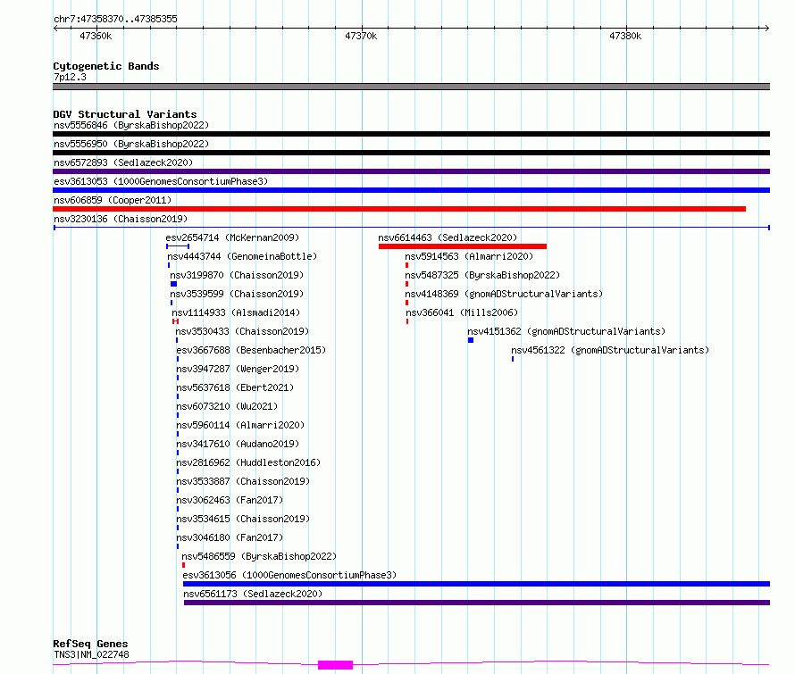The width and height of the screenshot is (795, 674).
Task: Click the red nsv606859 variant bar
Action: coord(399,209)
